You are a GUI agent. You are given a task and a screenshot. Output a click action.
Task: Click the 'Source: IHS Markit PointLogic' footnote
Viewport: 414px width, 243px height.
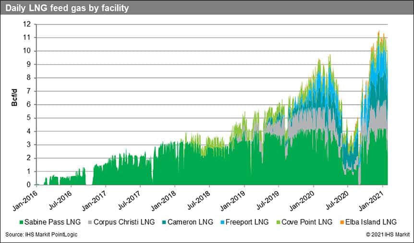(x=41, y=234)
